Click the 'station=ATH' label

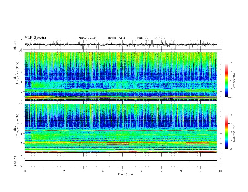(x=116, y=38)
